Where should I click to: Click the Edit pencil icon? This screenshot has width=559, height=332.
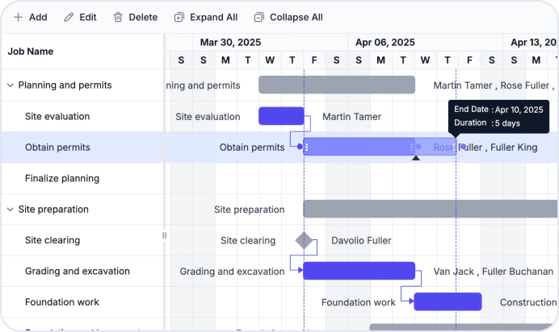point(69,17)
